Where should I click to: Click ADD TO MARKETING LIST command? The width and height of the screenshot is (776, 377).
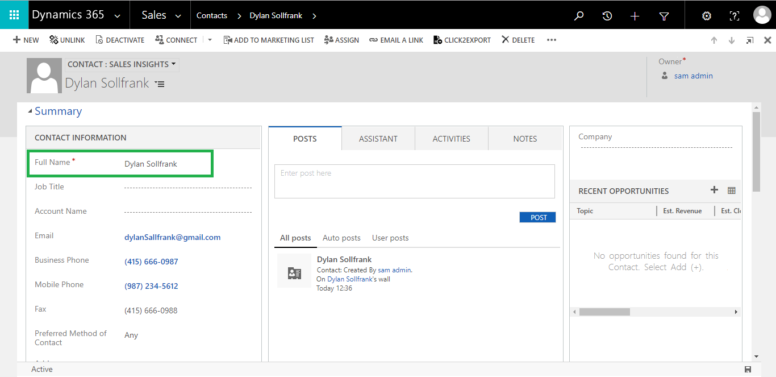pos(269,40)
